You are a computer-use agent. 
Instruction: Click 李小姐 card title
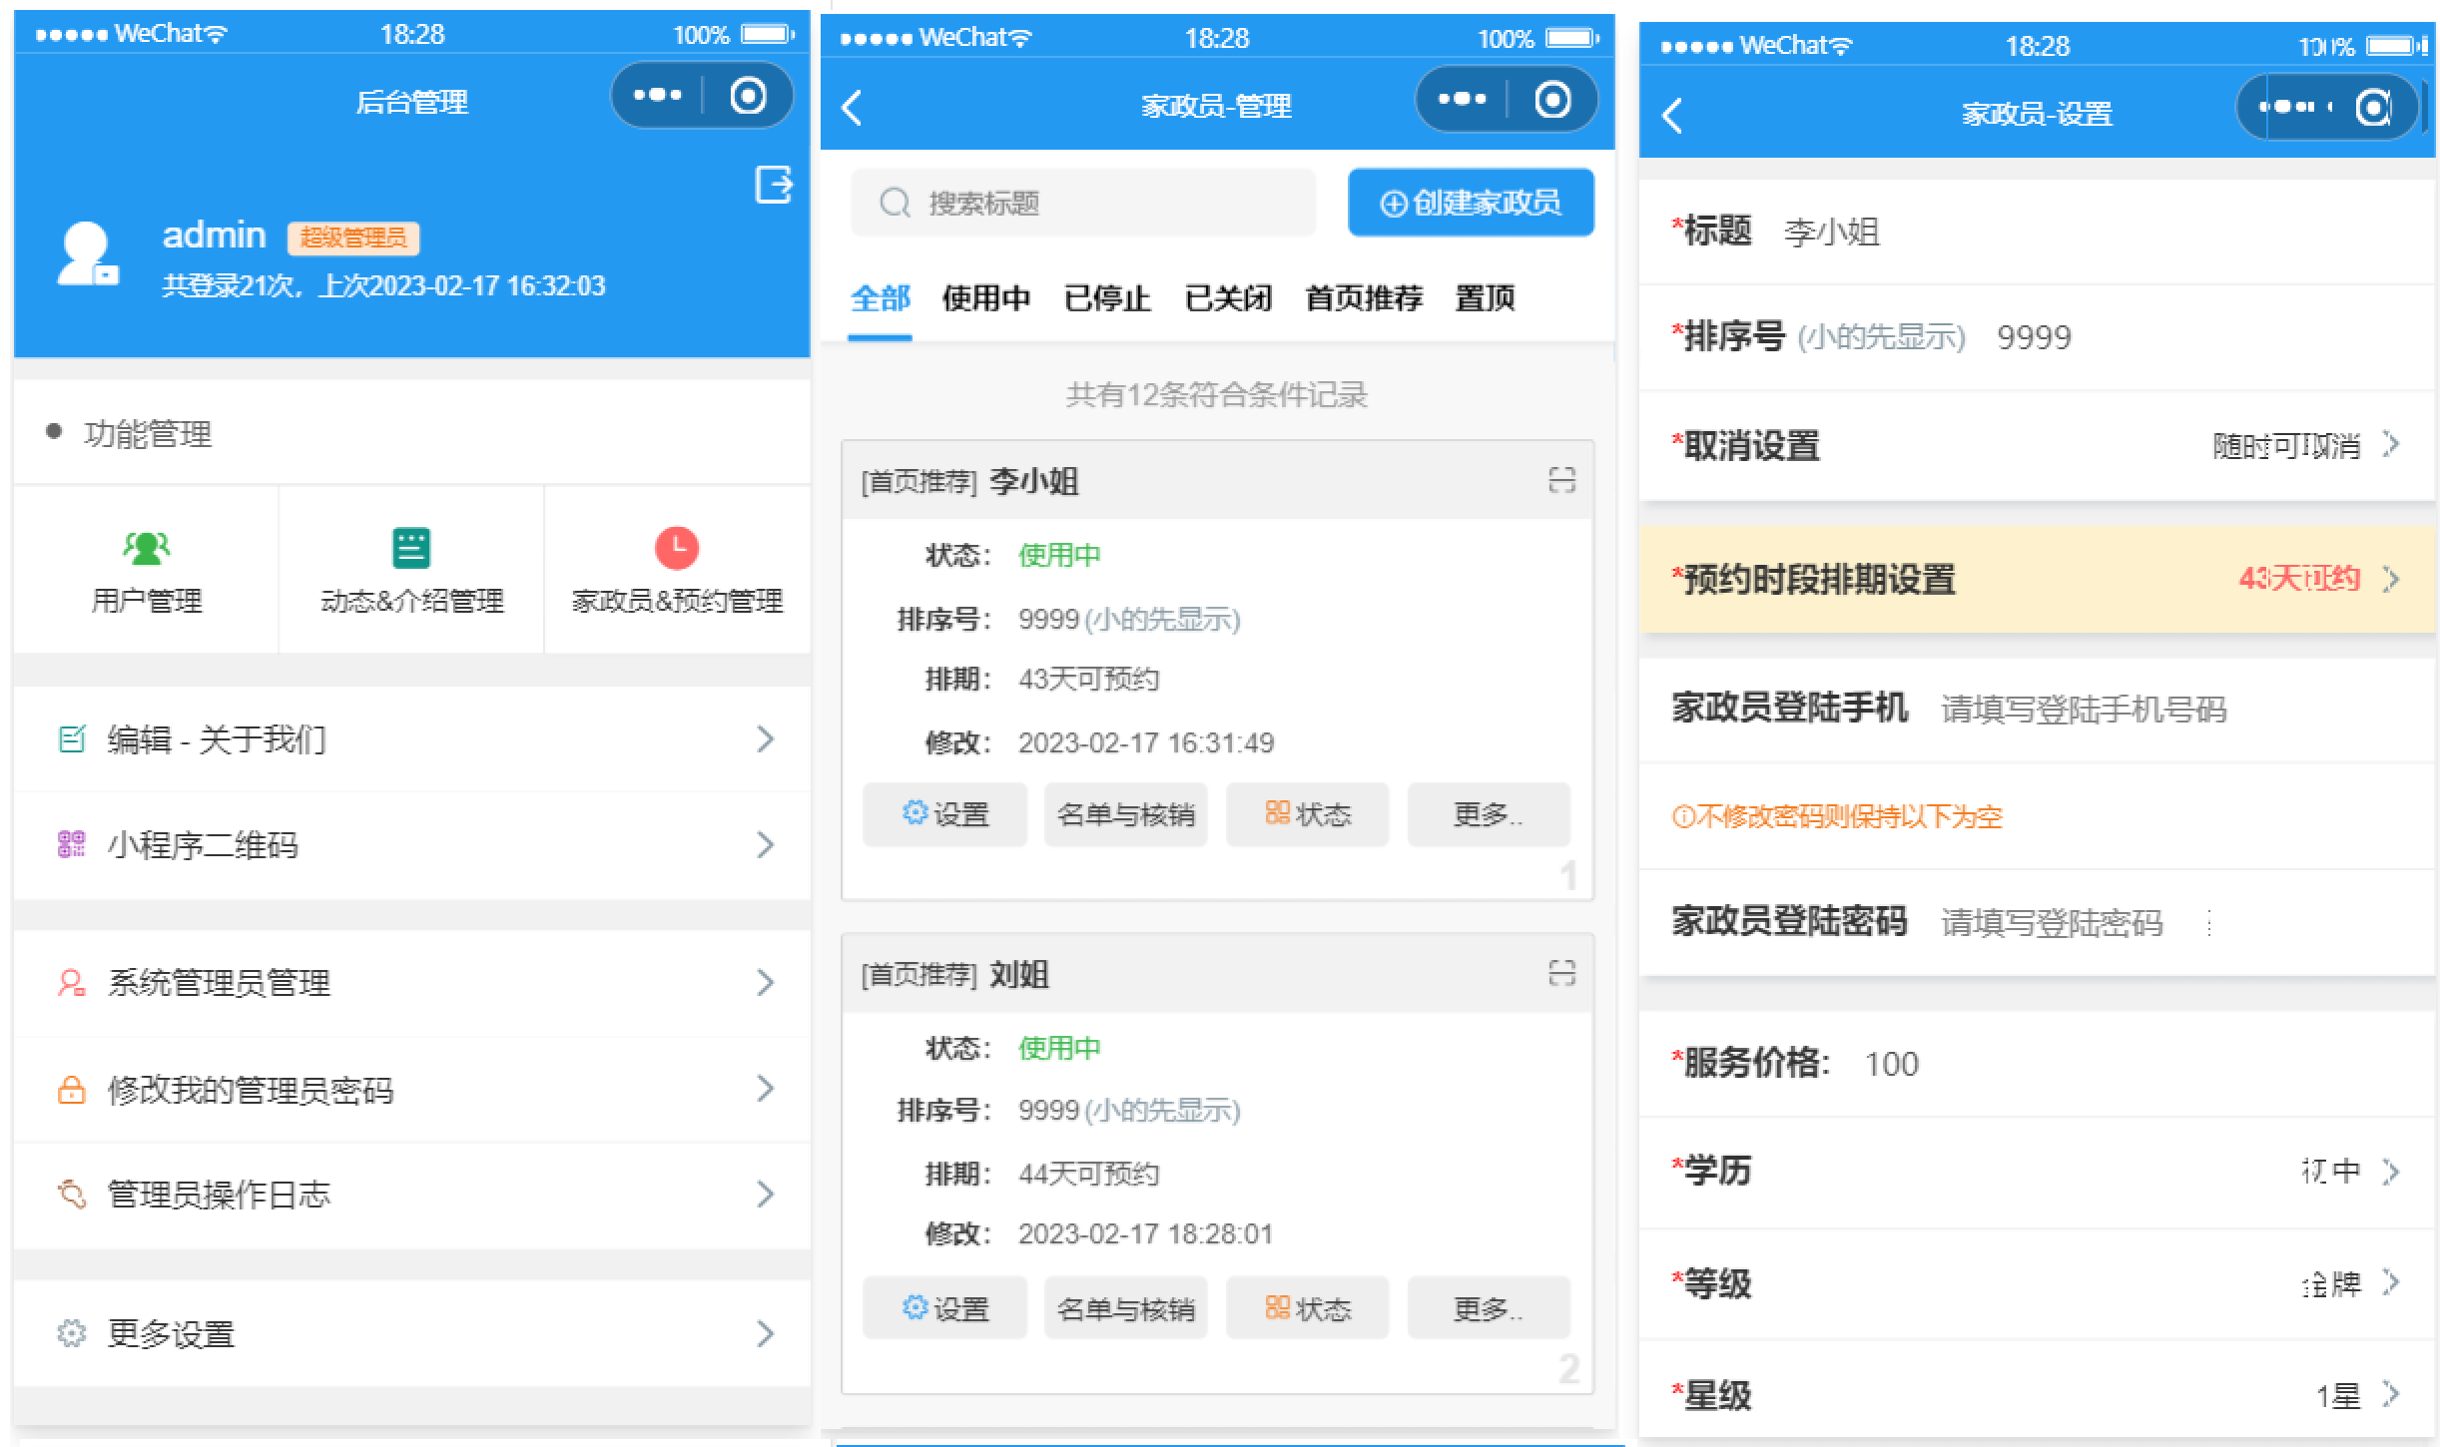[1033, 481]
